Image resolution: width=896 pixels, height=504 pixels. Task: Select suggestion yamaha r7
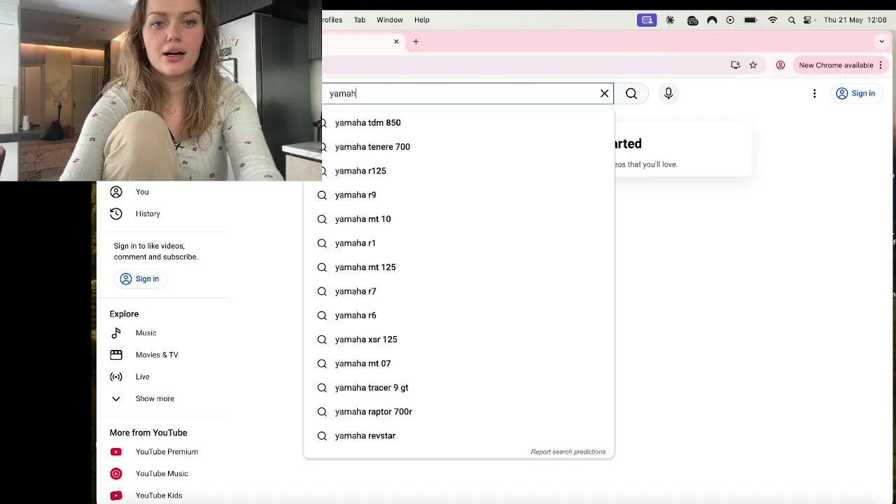pos(458,291)
